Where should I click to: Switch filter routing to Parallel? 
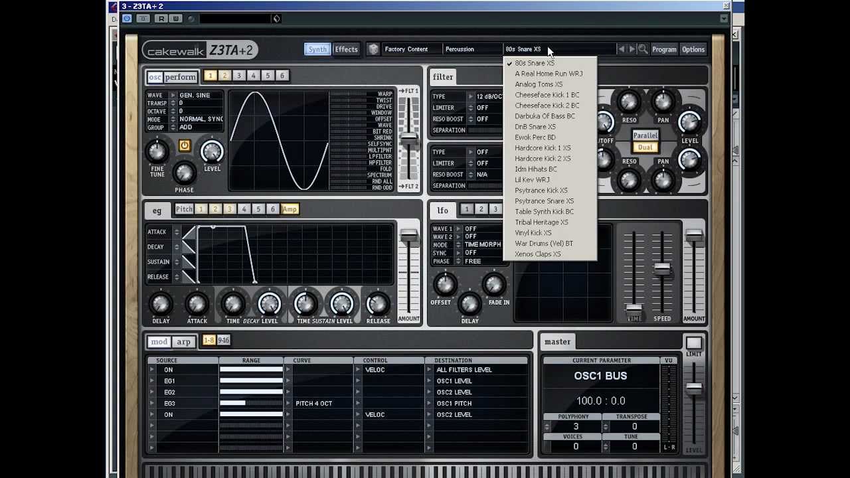coord(645,135)
